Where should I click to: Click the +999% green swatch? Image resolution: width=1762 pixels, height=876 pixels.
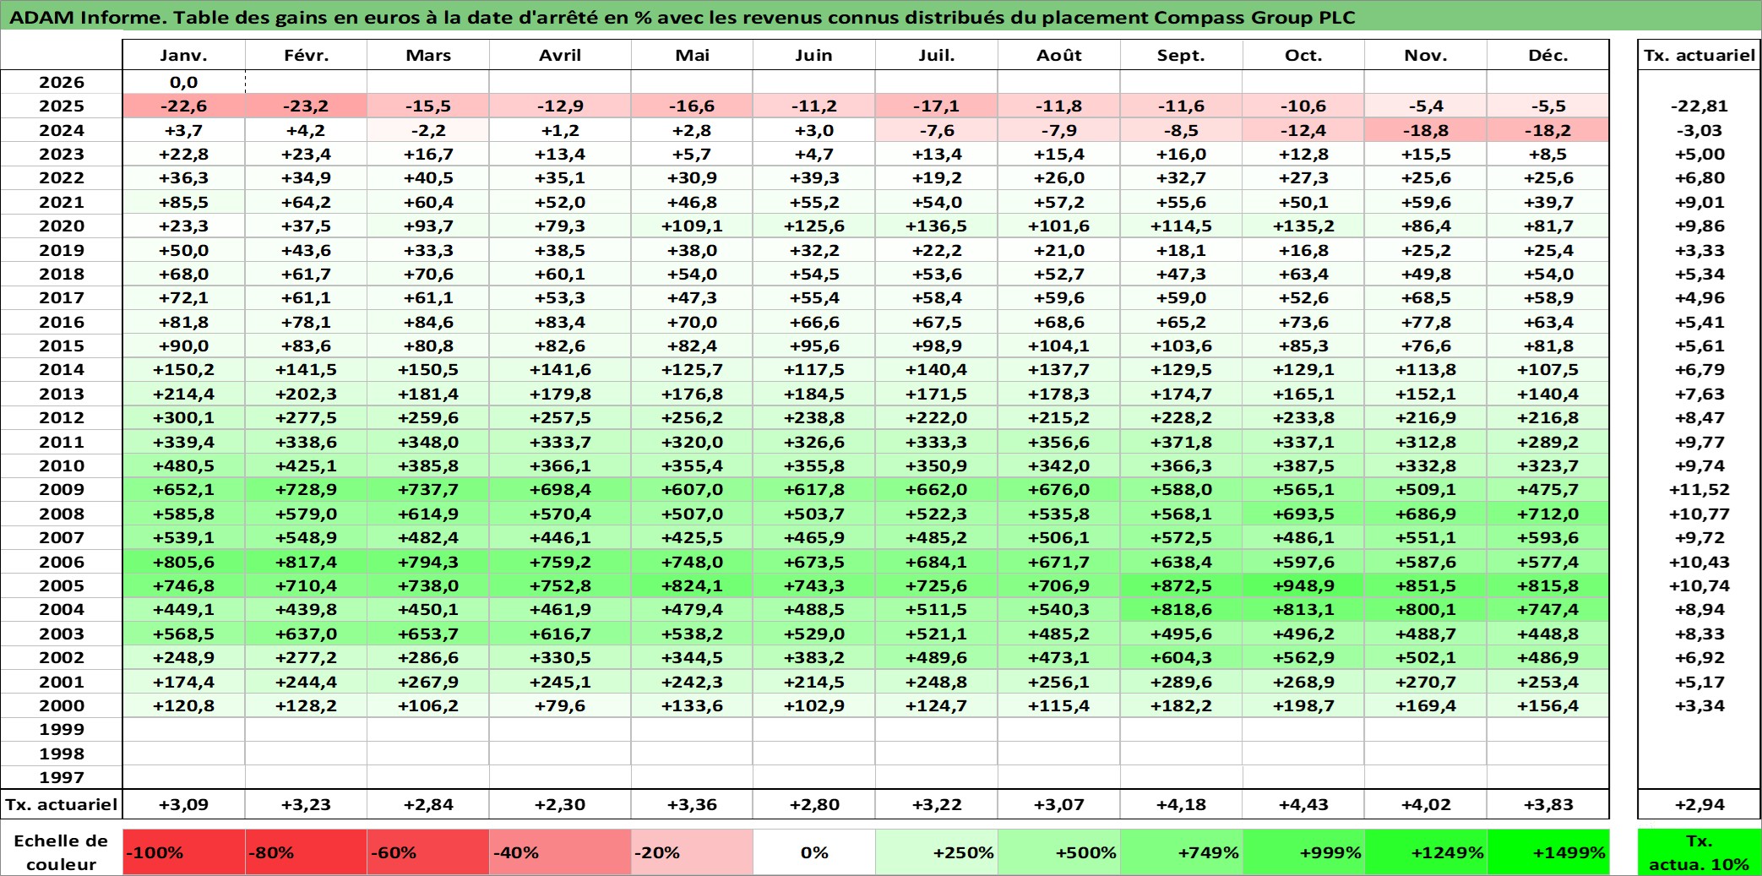[1303, 852]
